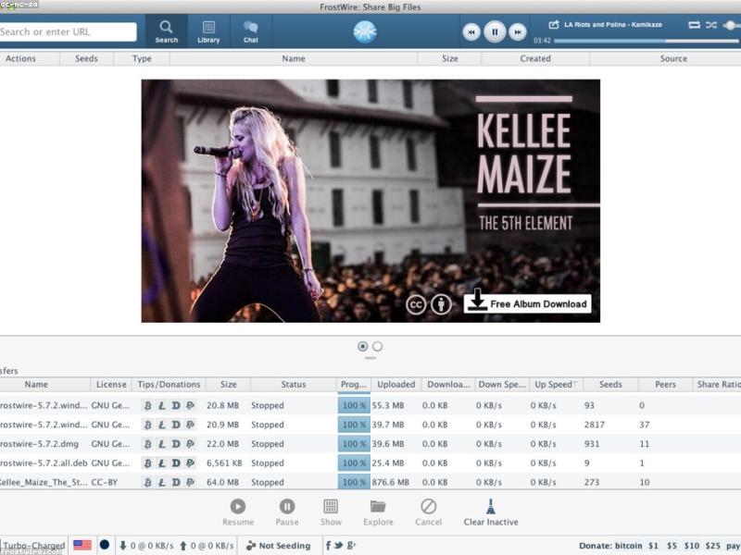This screenshot has height=555, width=741.
Task: Pause the playing song
Action: pos(495,31)
